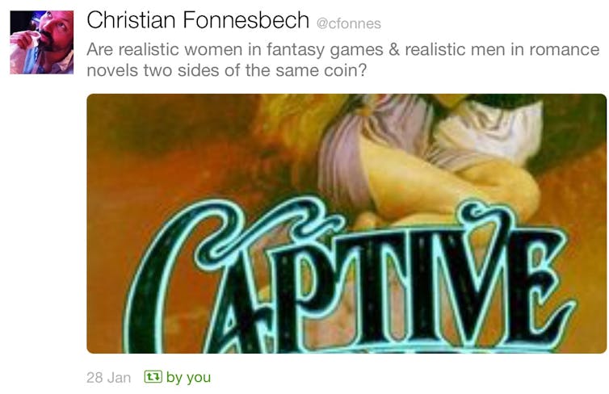609x394 pixels.
Task: Click the word "Fonnesbech" in the author name
Action: [x=246, y=20]
